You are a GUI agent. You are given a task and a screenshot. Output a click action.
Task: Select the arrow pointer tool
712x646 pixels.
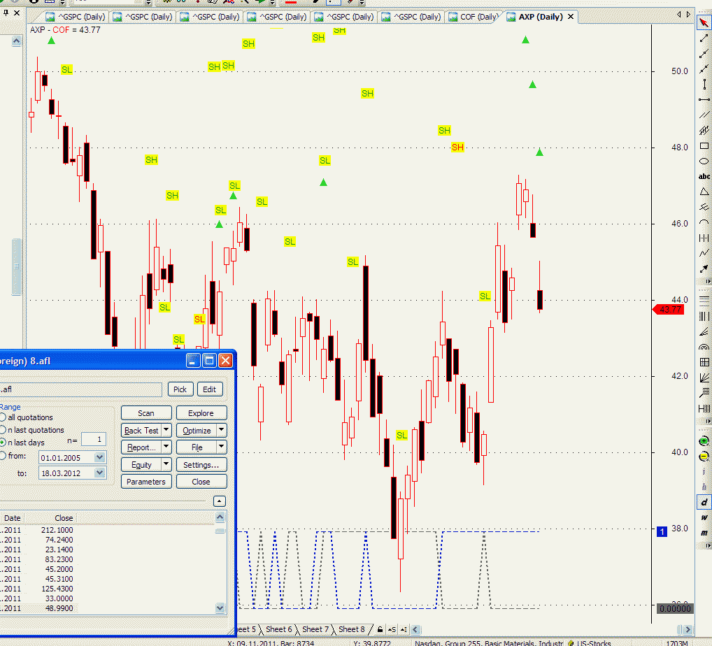click(704, 22)
